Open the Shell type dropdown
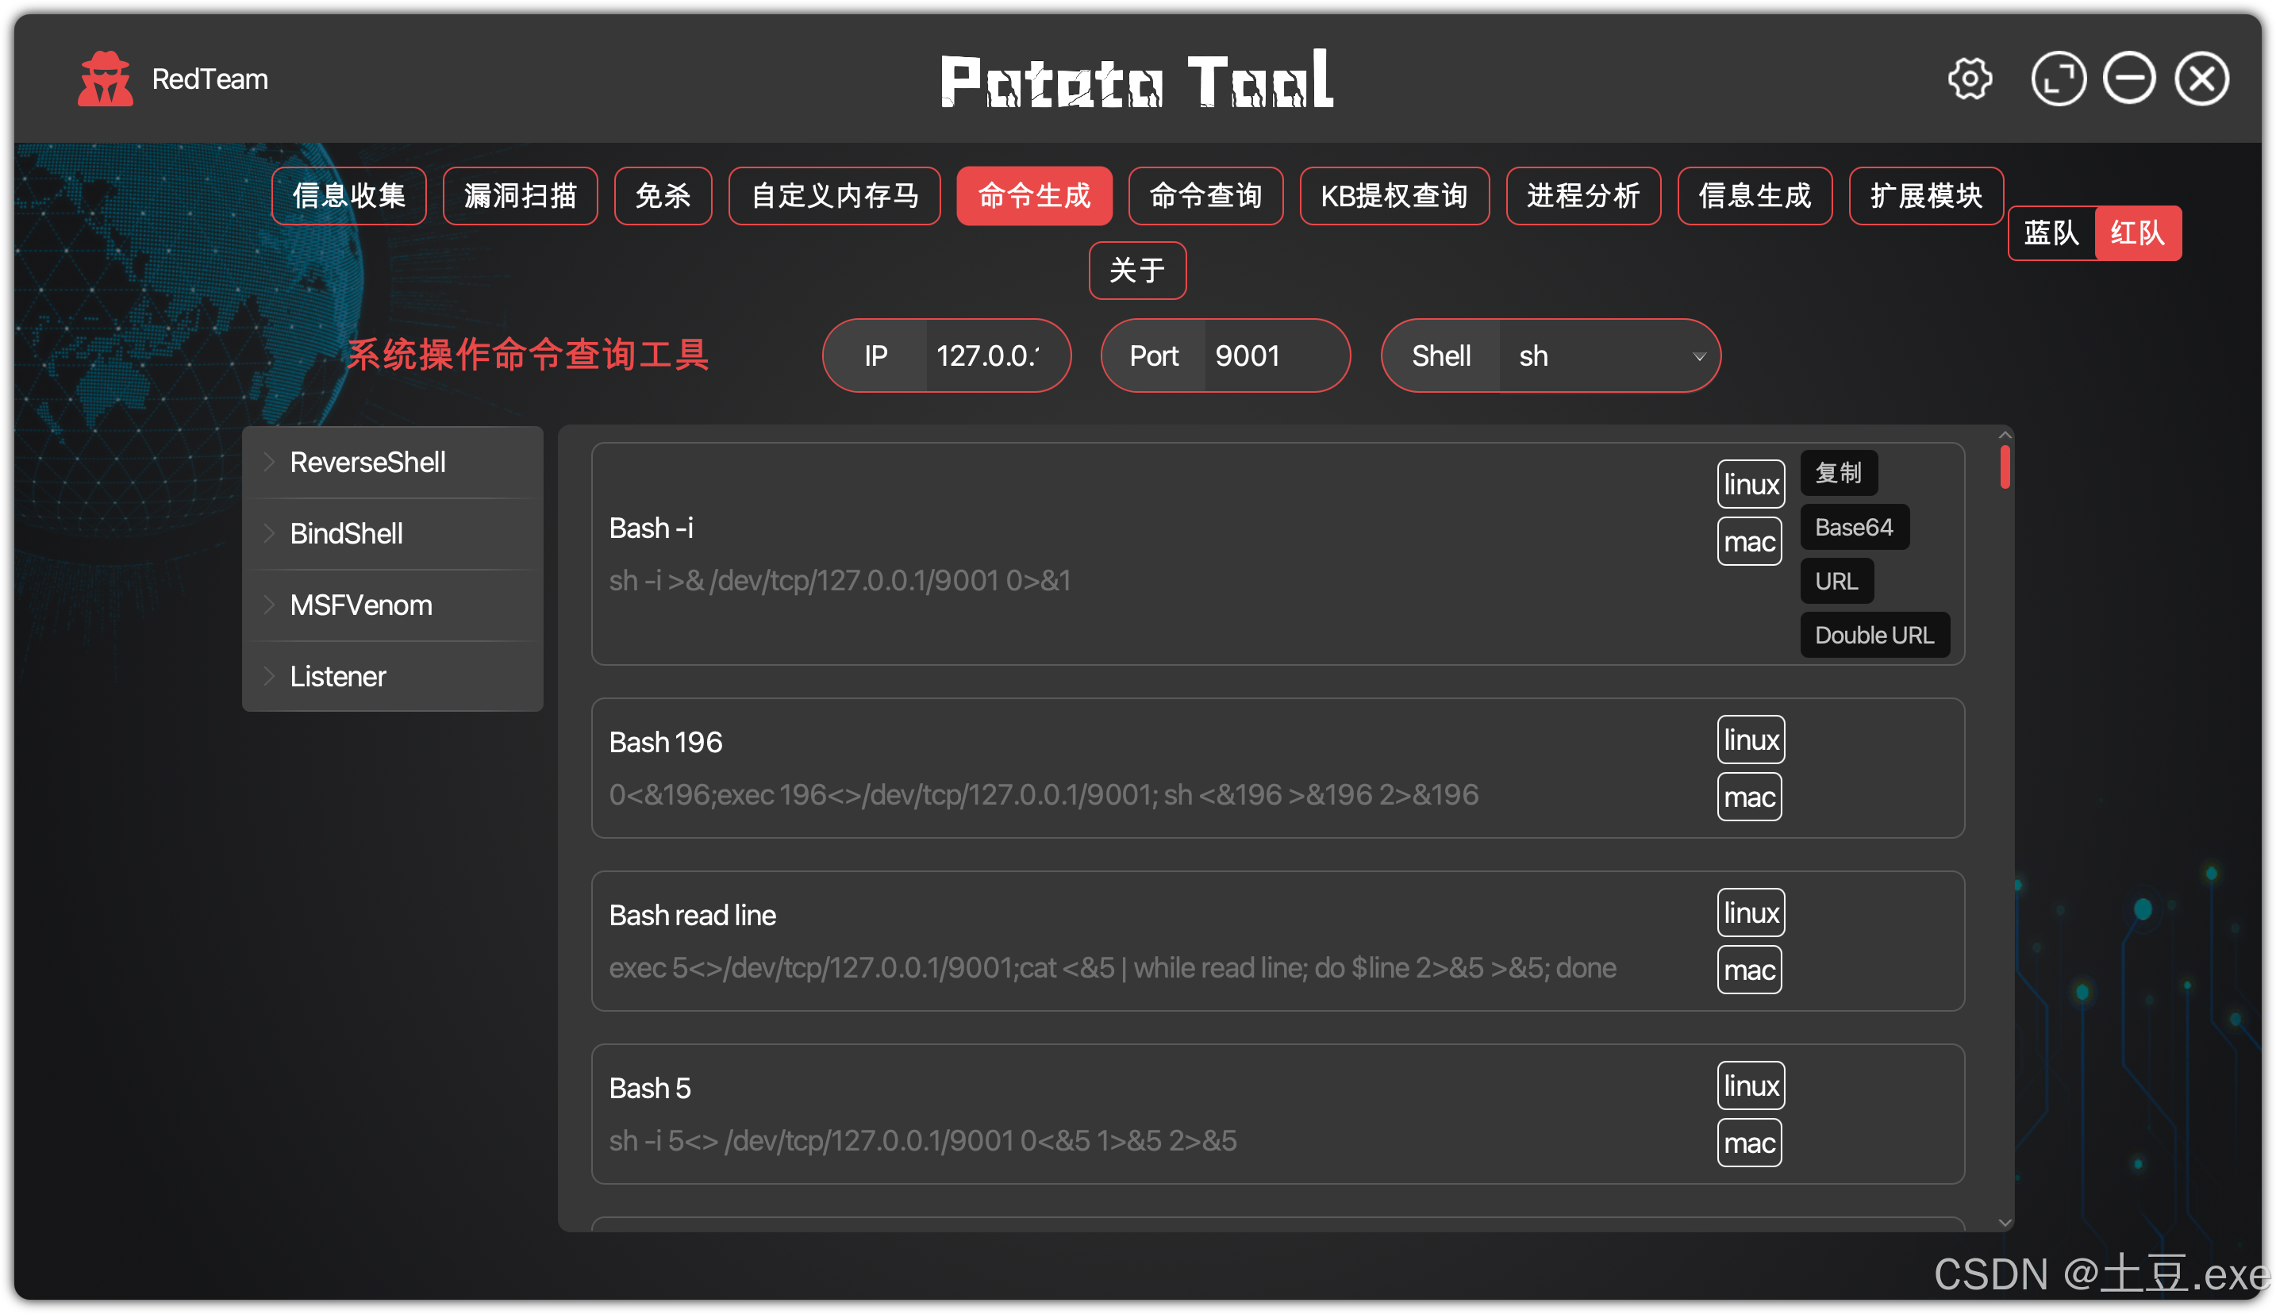Image resolution: width=2276 pixels, height=1314 pixels. (1608, 356)
